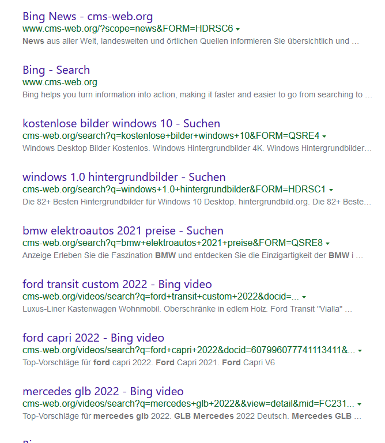Expand dropdown arrow after mercedes glb URL
The width and height of the screenshot is (385, 443).
[360, 404]
